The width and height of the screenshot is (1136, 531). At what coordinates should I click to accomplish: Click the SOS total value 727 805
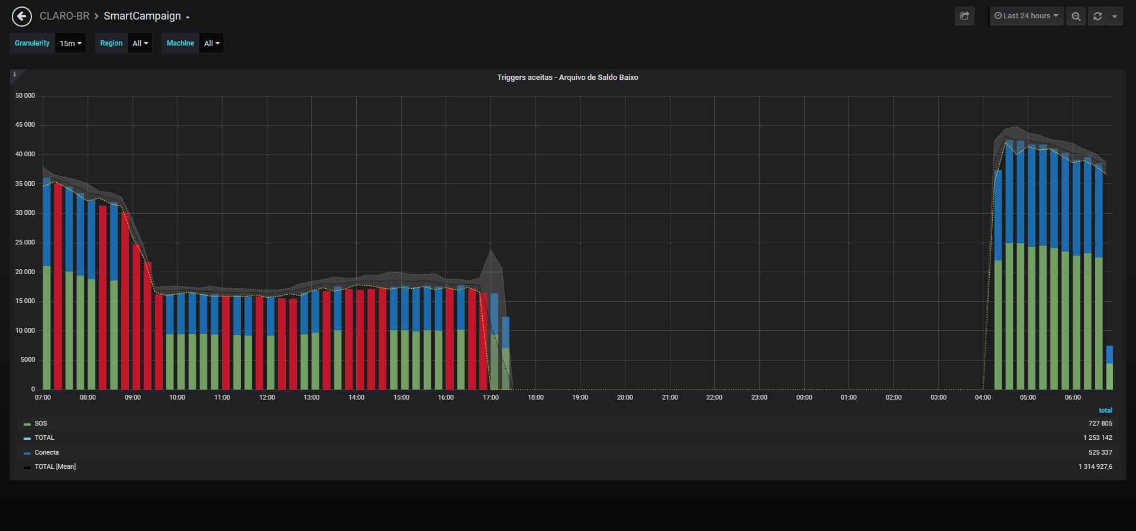[1100, 423]
